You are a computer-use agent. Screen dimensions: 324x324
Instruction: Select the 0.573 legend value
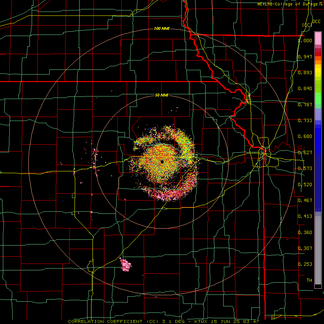[305, 168]
